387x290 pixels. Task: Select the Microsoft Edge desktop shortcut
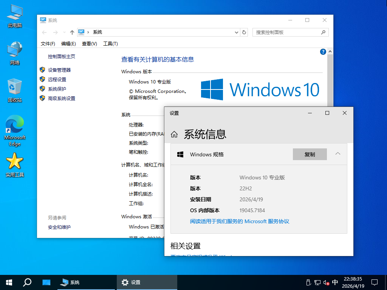[x=15, y=131]
